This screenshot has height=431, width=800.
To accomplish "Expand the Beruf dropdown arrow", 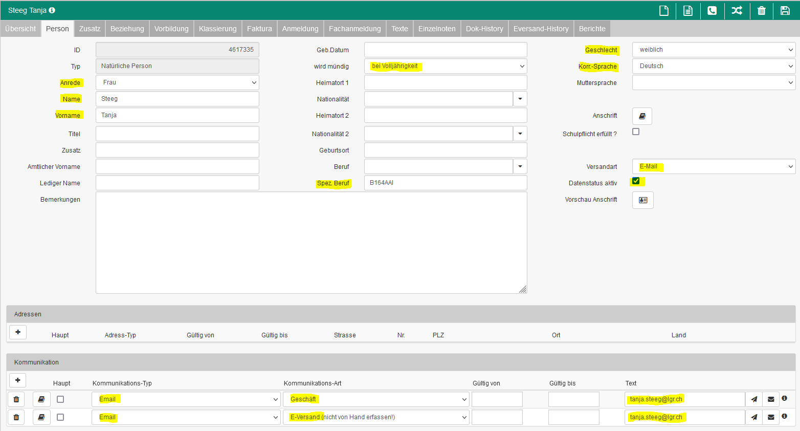I will [520, 166].
